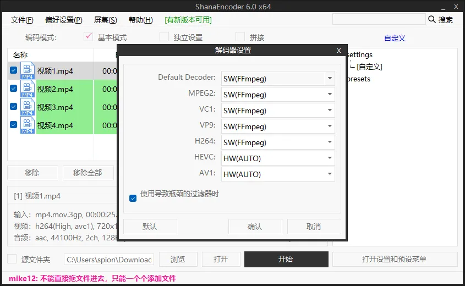
Task: Confirm with the 确认 button
Action: coord(255,227)
